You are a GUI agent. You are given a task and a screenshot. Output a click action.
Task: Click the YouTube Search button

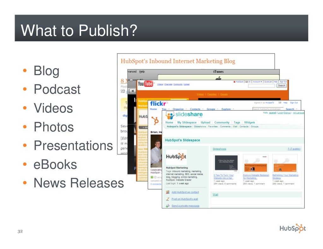[281, 86]
